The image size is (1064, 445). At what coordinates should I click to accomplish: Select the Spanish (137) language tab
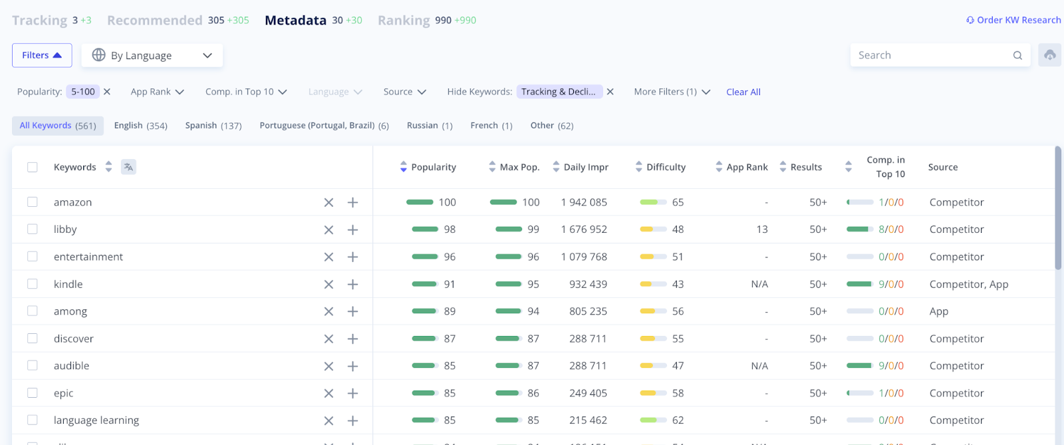tap(213, 126)
